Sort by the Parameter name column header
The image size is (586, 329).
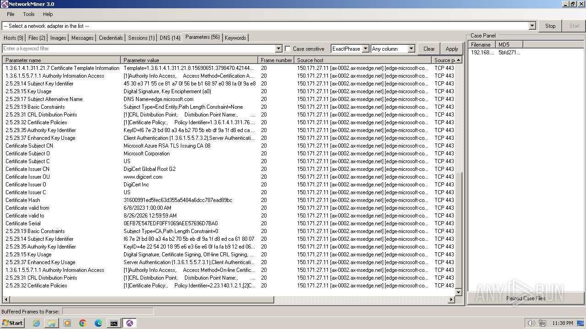click(x=62, y=60)
